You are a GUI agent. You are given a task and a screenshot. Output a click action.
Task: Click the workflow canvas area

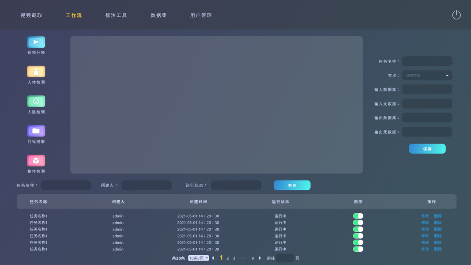217,105
